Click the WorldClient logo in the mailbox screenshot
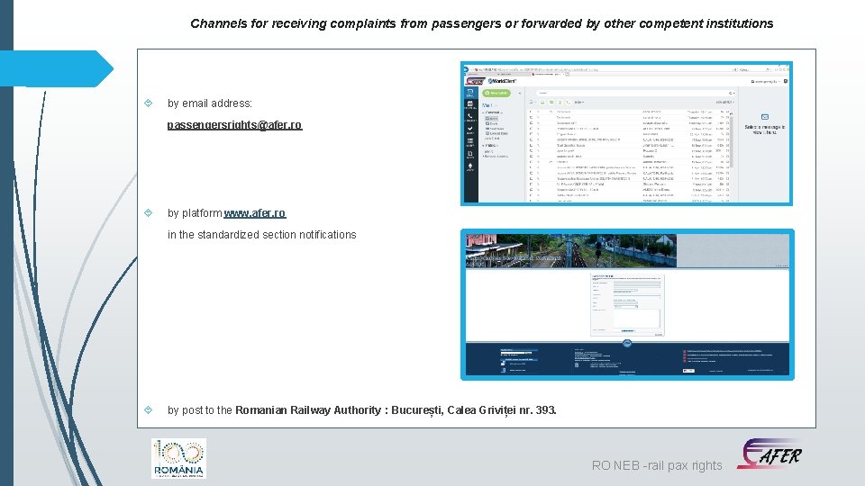This screenshot has height=486, width=865. point(502,81)
